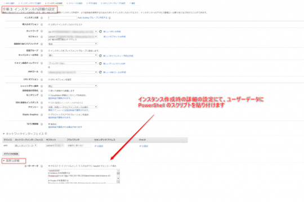Toggle CloudWatch 詳細モニタリング checkbox

(49, 95)
